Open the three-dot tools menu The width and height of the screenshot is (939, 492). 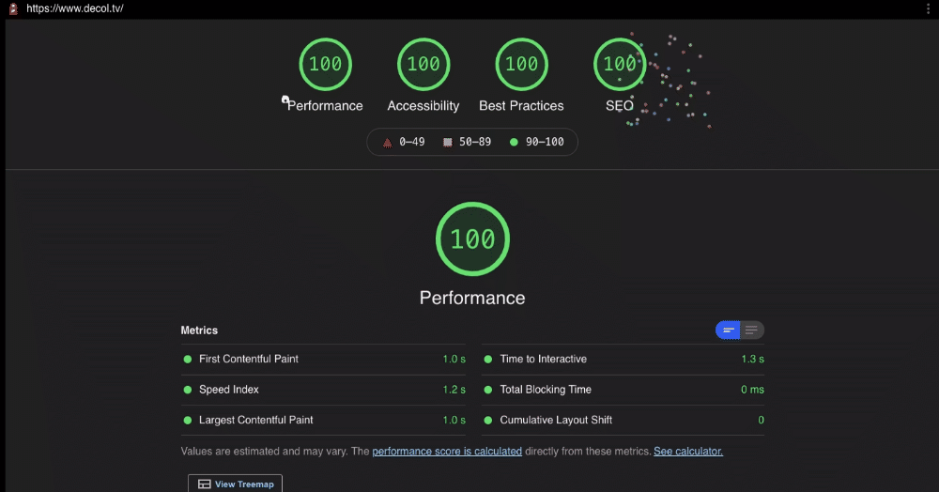coord(927,8)
